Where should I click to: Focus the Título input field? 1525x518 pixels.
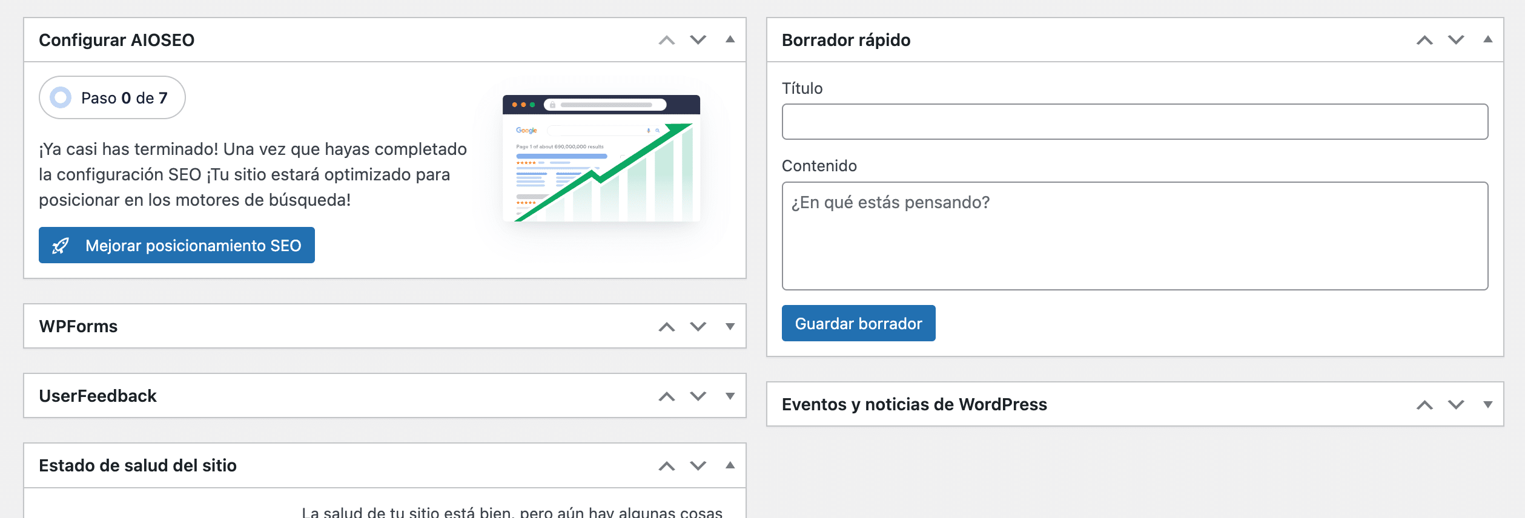click(1134, 122)
